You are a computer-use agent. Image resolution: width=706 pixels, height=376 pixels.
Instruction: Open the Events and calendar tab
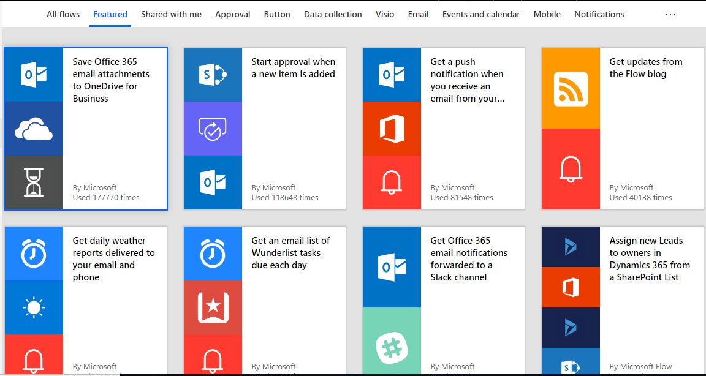click(480, 13)
